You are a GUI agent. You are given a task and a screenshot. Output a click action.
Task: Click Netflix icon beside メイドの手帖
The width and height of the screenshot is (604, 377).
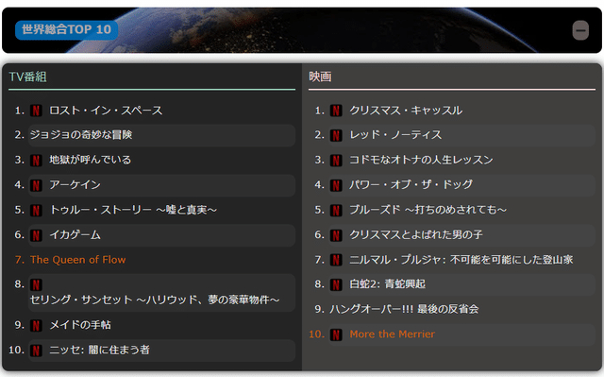(x=36, y=325)
